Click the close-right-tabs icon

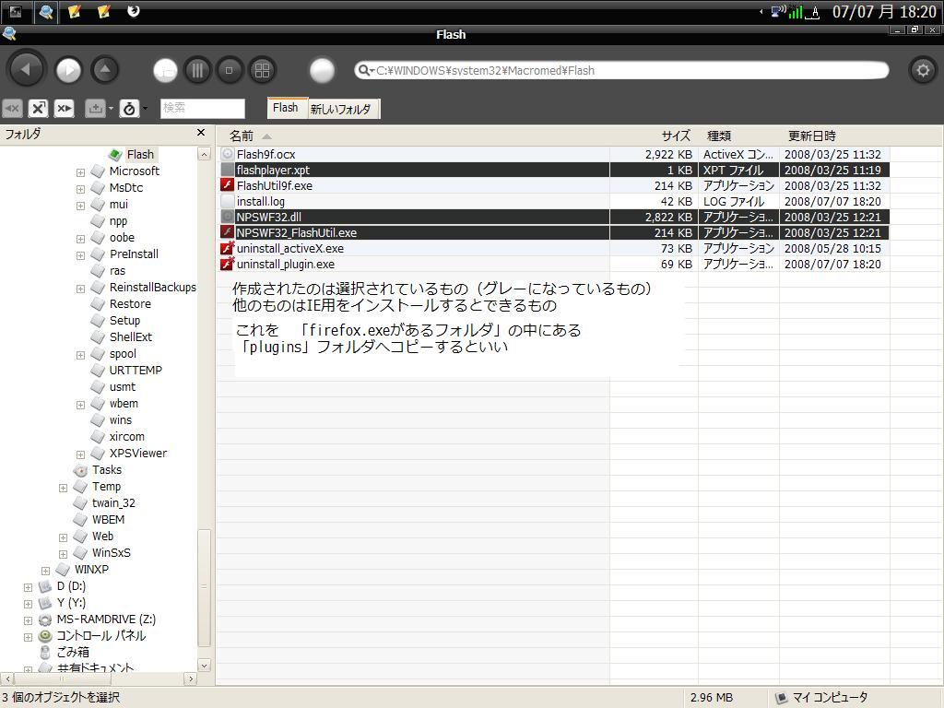[x=64, y=109]
